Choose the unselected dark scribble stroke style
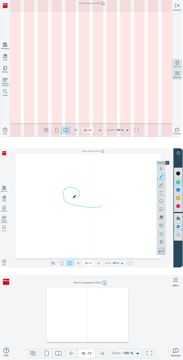 pyautogui.click(x=178, y=218)
